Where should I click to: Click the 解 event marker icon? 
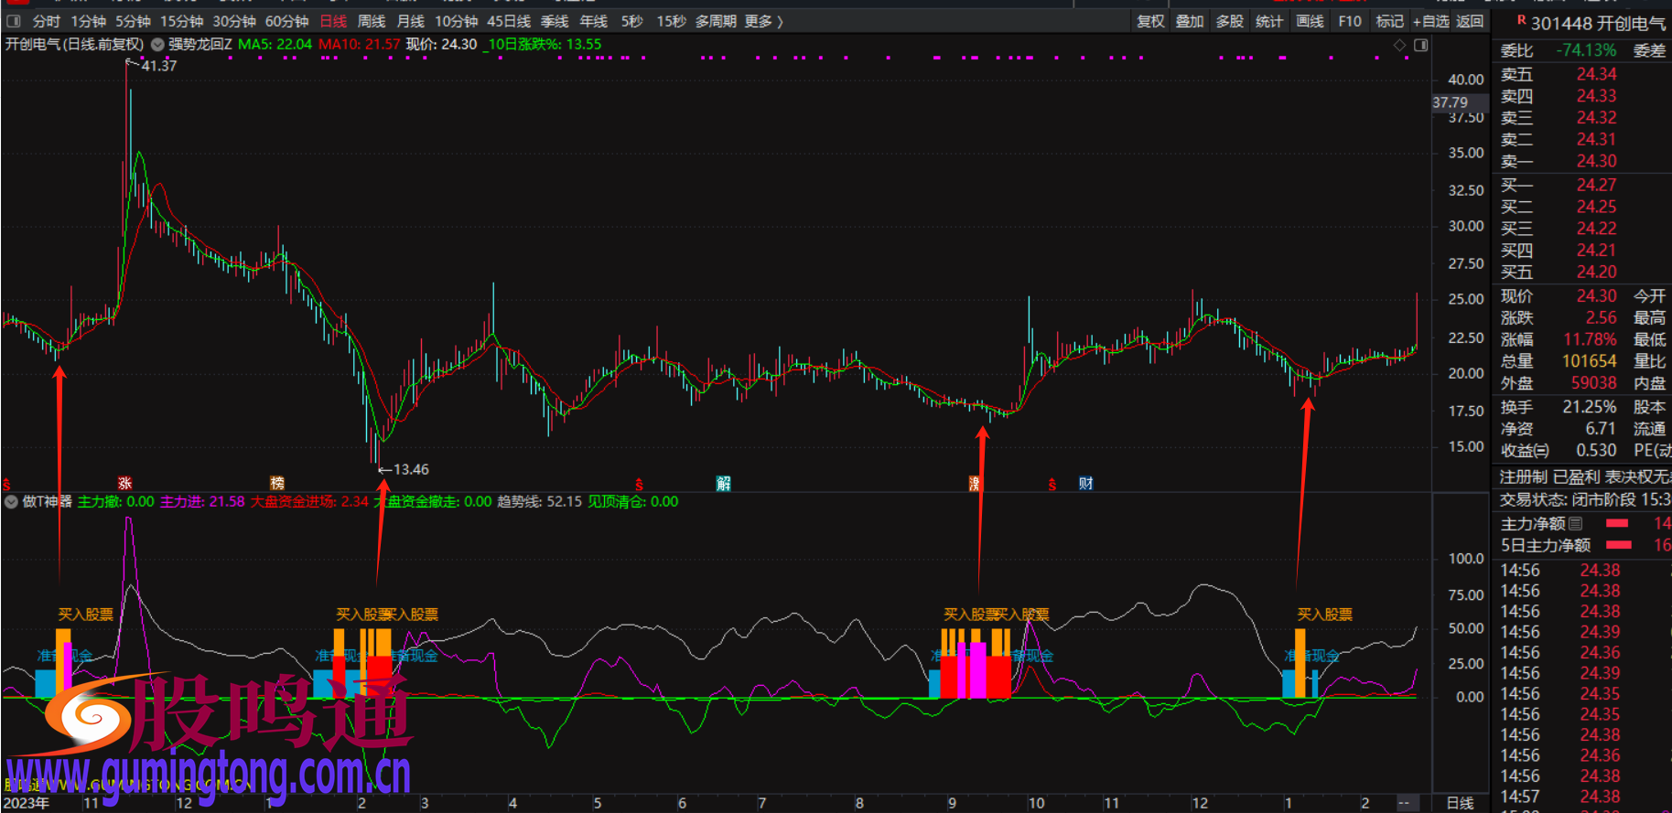723,484
